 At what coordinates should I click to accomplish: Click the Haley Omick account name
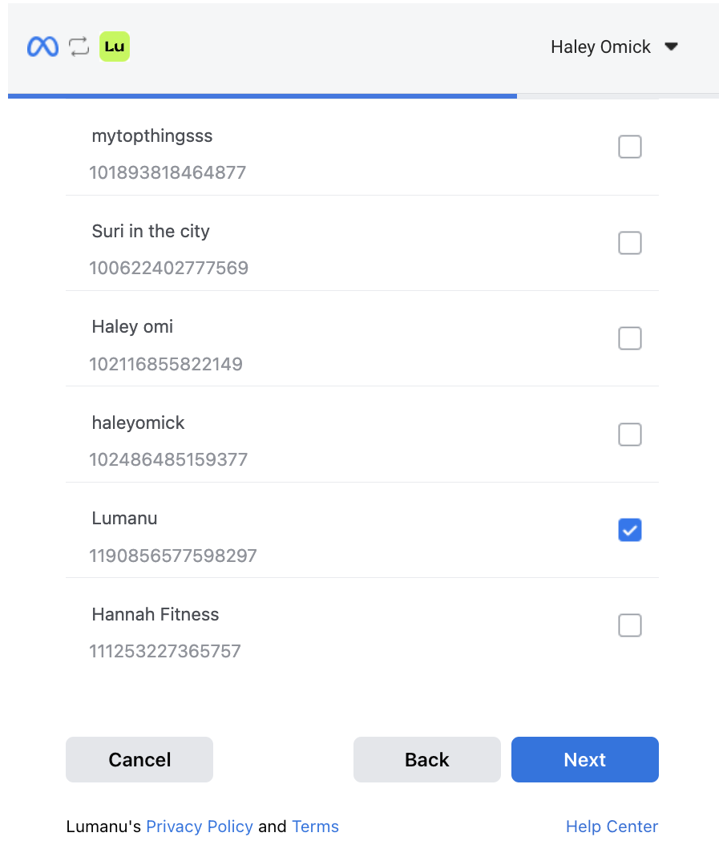tap(600, 47)
